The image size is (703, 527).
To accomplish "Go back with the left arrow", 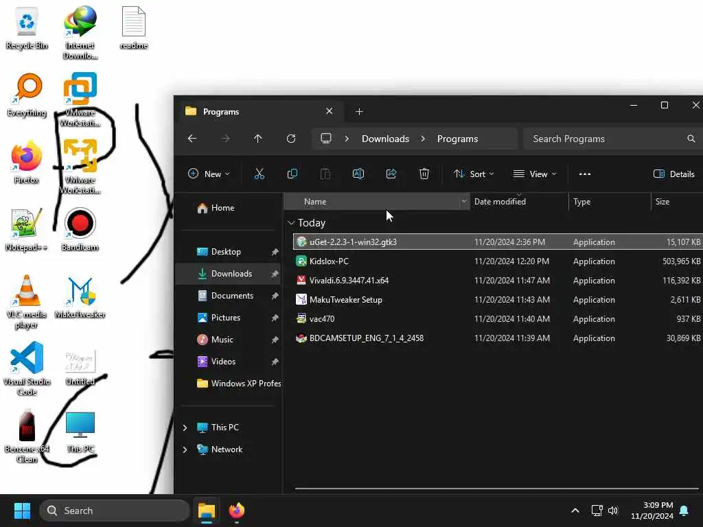I will tap(192, 139).
